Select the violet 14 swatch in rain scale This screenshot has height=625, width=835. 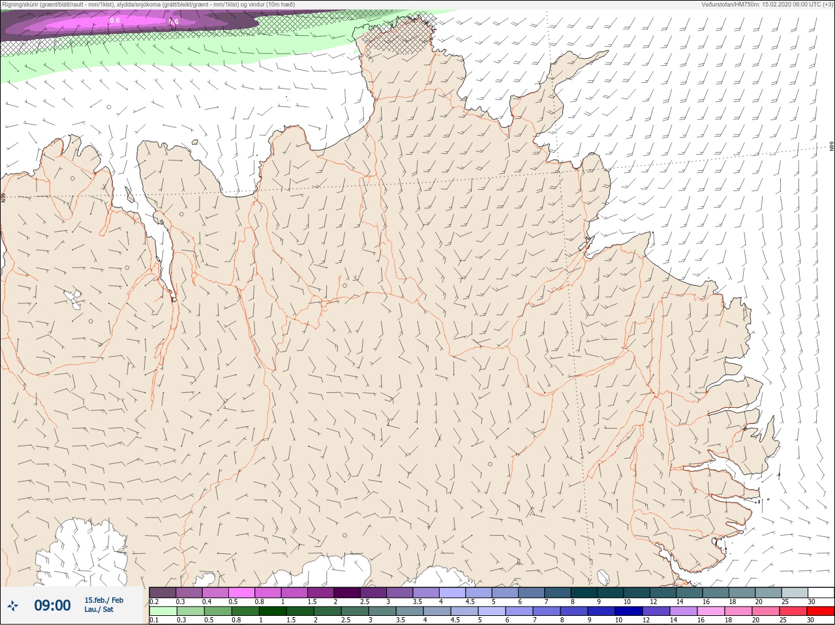coord(684,611)
